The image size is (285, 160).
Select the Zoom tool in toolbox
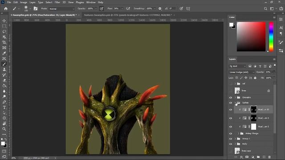(x=4, y=129)
